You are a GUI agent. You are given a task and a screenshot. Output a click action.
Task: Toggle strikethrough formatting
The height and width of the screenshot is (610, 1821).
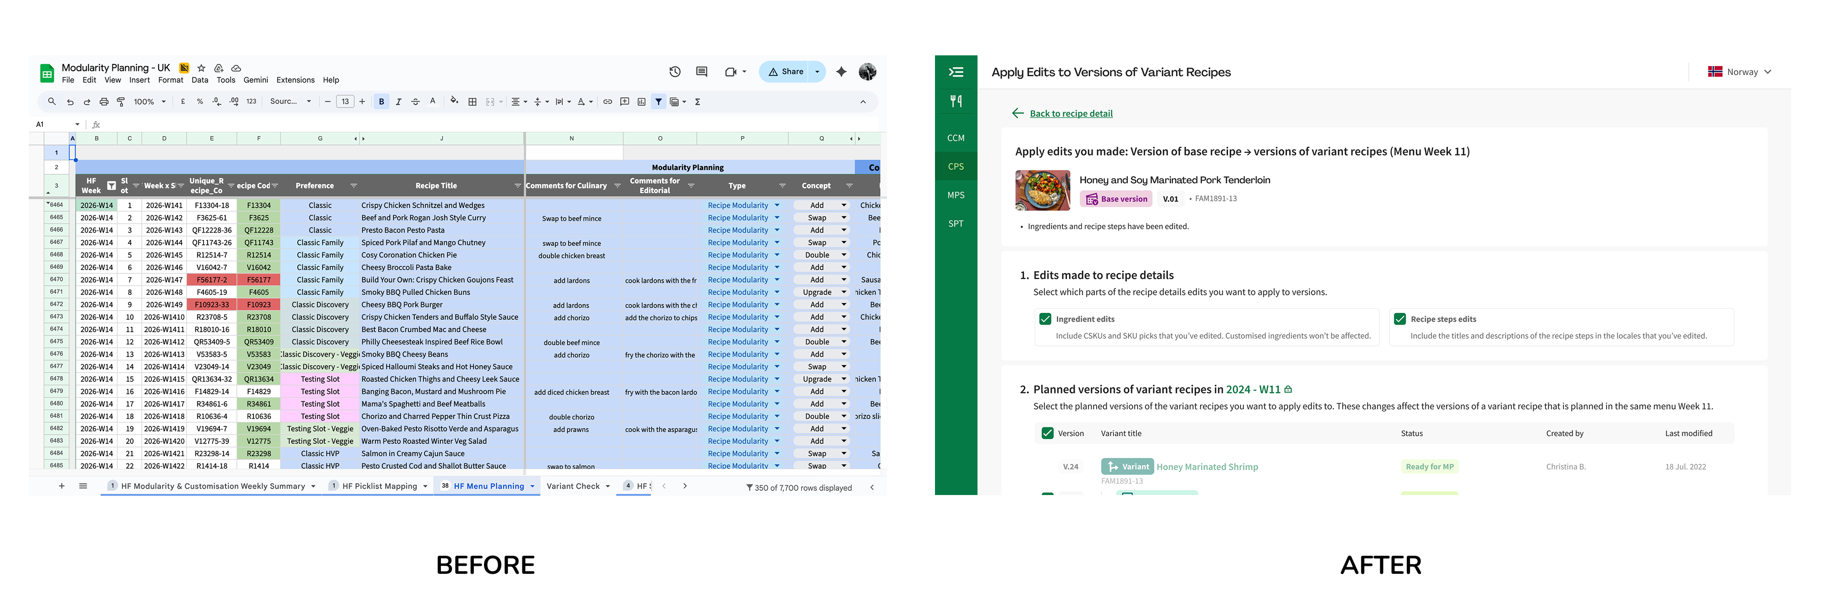[x=415, y=102]
